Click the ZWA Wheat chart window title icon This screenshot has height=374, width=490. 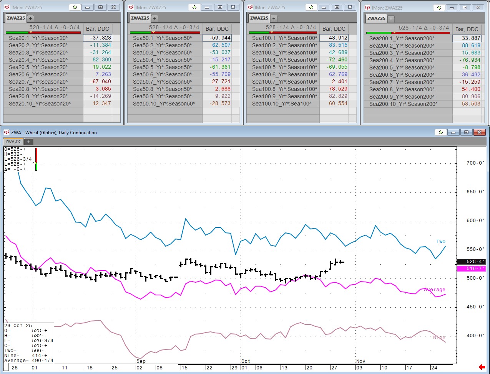[x=6, y=132]
